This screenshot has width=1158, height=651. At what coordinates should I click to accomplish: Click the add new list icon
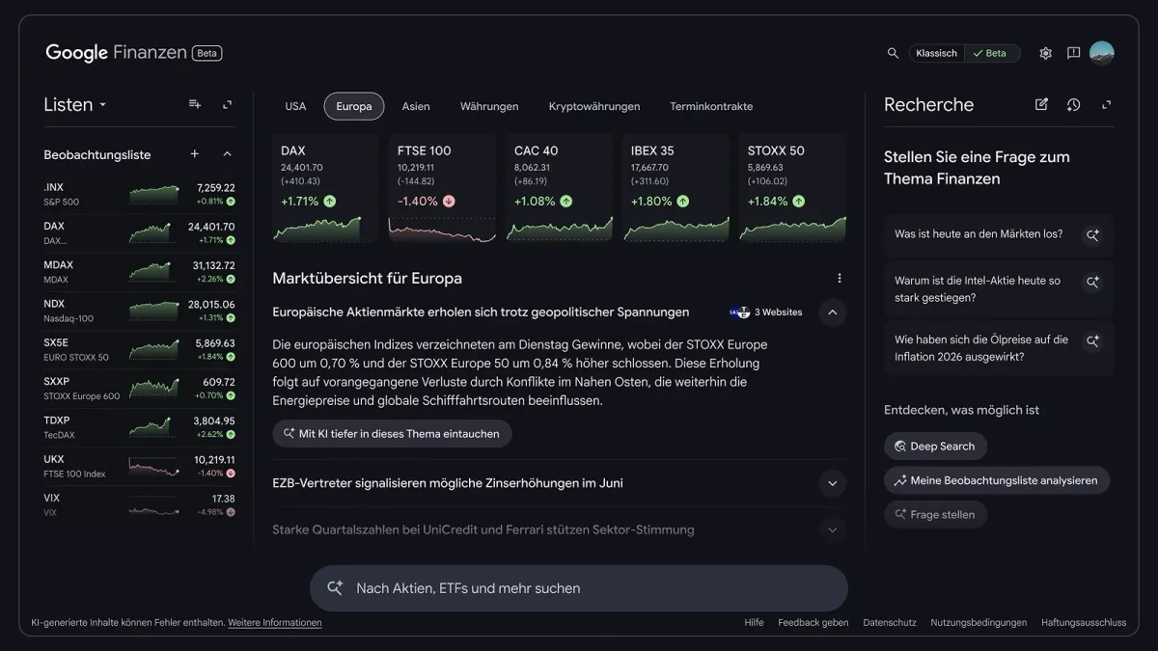pos(195,104)
